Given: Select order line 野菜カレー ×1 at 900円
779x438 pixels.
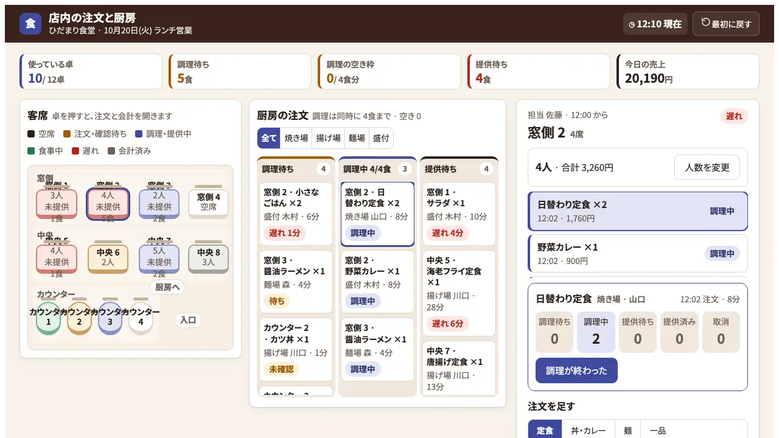Looking at the screenshot, I should 638,254.
